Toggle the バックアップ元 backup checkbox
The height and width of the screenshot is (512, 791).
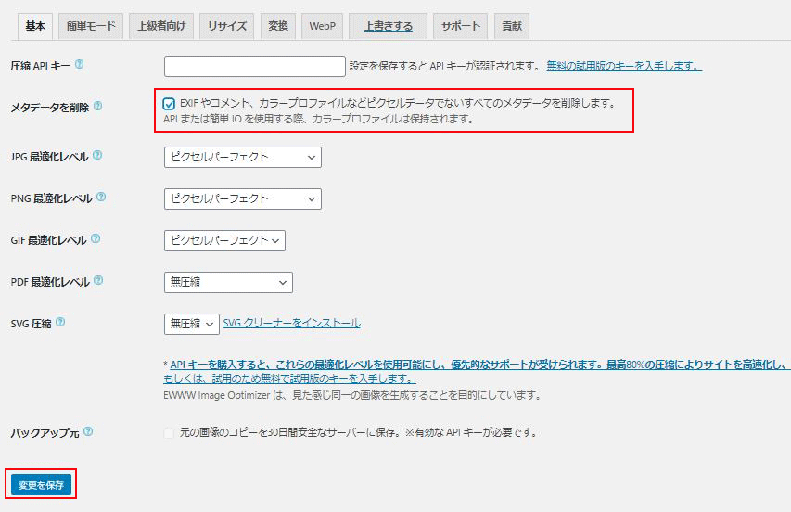click(x=169, y=433)
